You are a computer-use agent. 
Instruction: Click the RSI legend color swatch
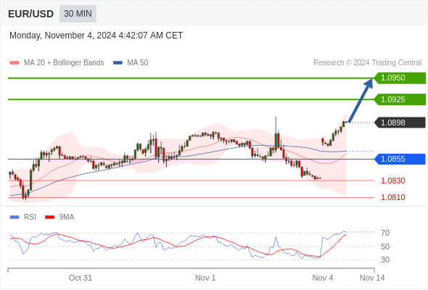click(x=15, y=217)
